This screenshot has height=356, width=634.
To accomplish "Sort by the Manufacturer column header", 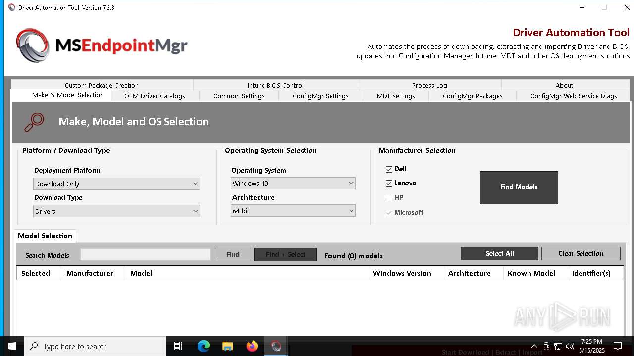I will click(94, 273).
